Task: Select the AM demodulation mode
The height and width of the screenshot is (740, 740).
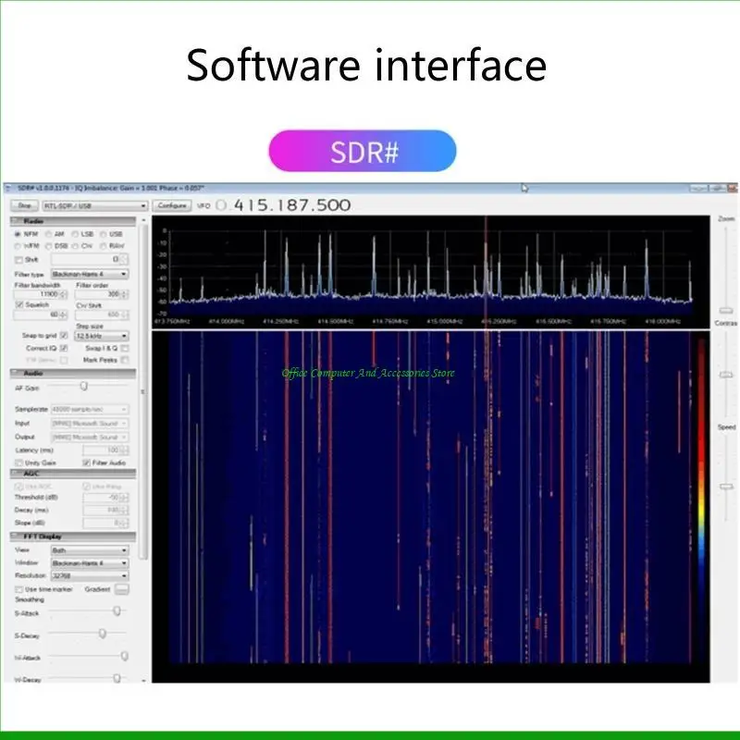Action: 47,234
